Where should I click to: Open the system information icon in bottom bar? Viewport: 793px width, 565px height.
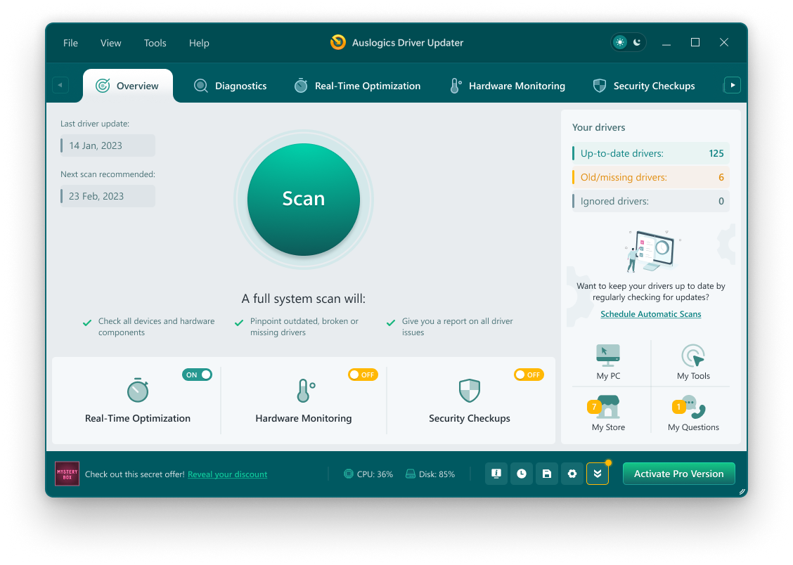496,474
